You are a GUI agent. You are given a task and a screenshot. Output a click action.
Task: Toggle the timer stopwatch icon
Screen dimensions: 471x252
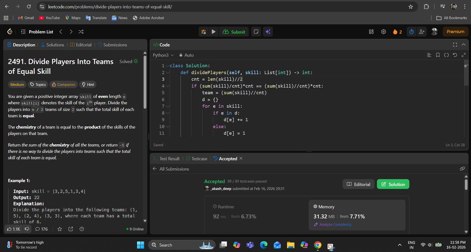click(x=411, y=32)
